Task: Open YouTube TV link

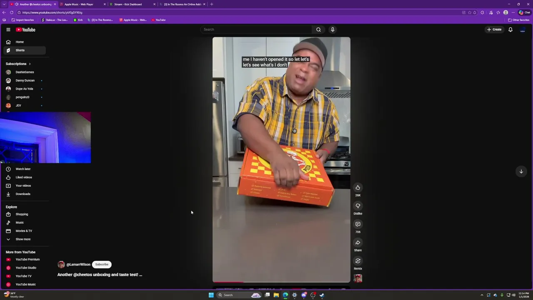Action: tap(23, 276)
